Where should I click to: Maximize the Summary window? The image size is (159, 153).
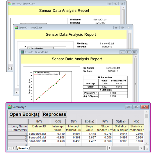click(x=137, y=107)
